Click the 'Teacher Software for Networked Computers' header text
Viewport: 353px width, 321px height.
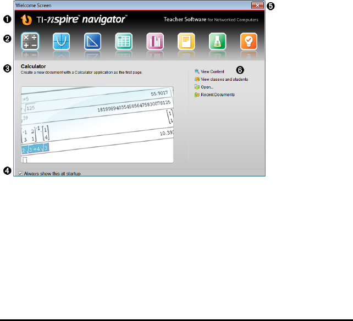coord(211,20)
